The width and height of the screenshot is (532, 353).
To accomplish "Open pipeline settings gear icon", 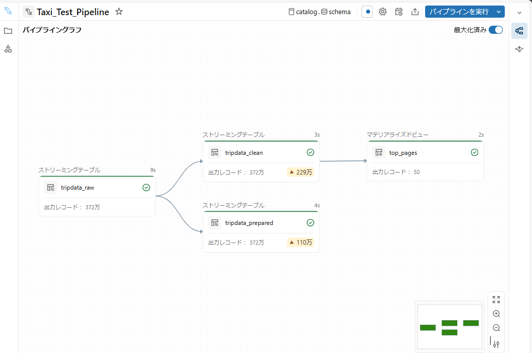I will [383, 12].
